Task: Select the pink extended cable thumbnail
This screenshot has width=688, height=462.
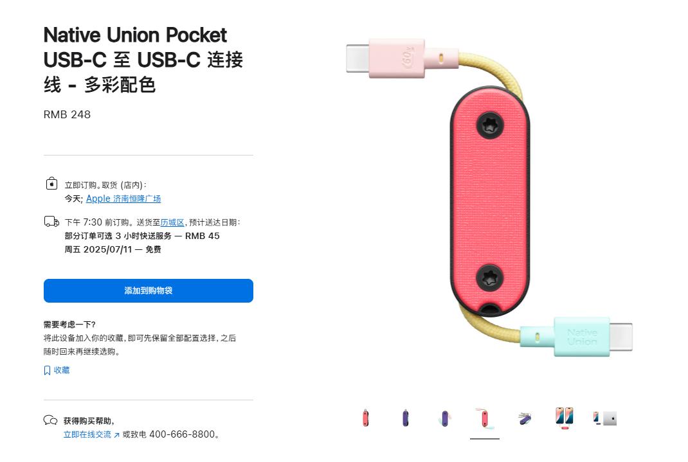Action: coord(484,418)
